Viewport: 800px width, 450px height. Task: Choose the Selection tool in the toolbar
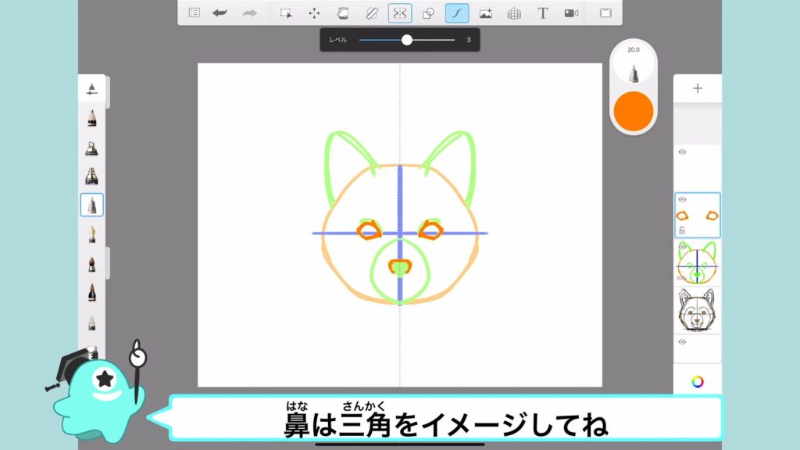[286, 13]
